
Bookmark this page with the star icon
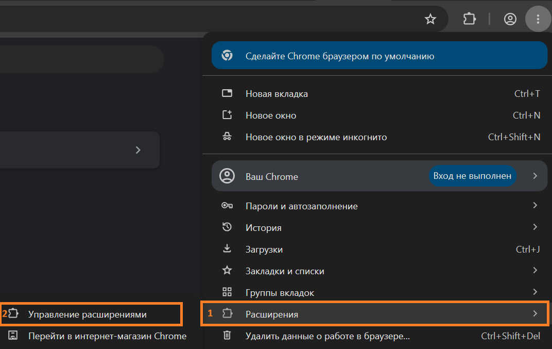(430, 19)
